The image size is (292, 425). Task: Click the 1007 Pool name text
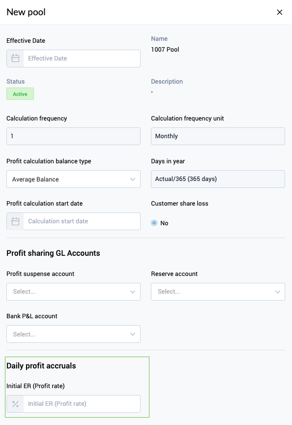tap(165, 49)
